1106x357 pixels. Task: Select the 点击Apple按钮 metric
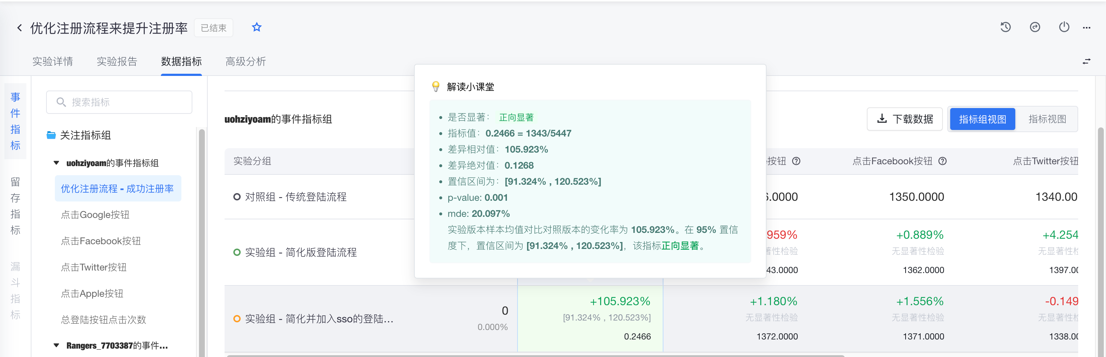(x=92, y=293)
